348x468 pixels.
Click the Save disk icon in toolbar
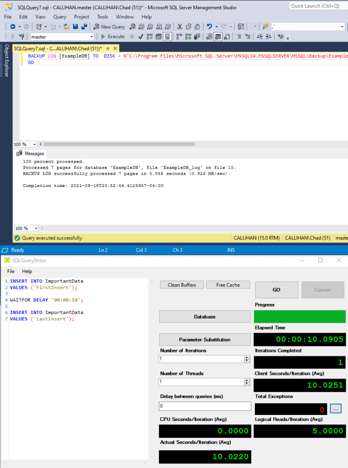point(75,27)
